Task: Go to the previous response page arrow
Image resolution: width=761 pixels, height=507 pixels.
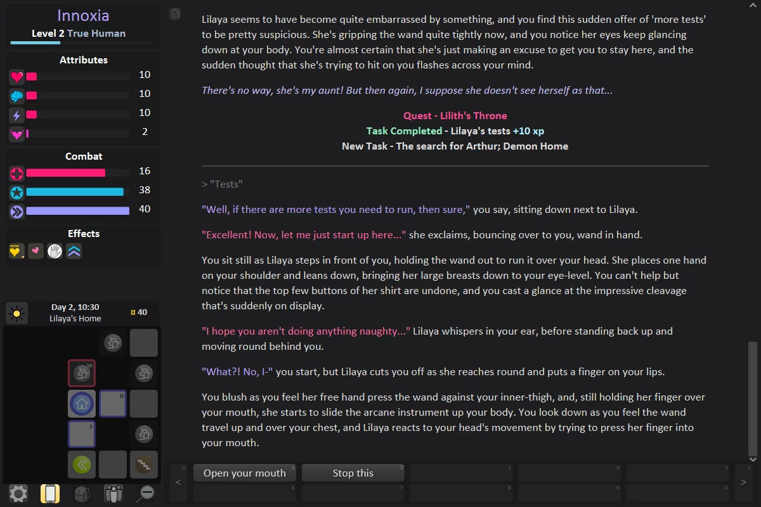Action: point(178,482)
